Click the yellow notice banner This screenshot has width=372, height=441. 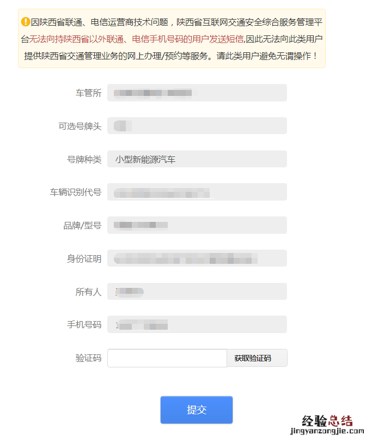pos(172,39)
